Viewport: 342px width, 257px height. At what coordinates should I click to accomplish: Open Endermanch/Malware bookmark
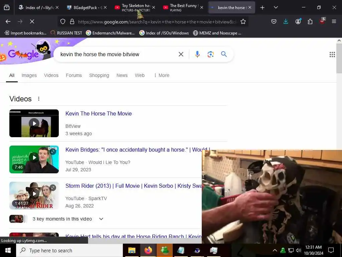[110, 33]
